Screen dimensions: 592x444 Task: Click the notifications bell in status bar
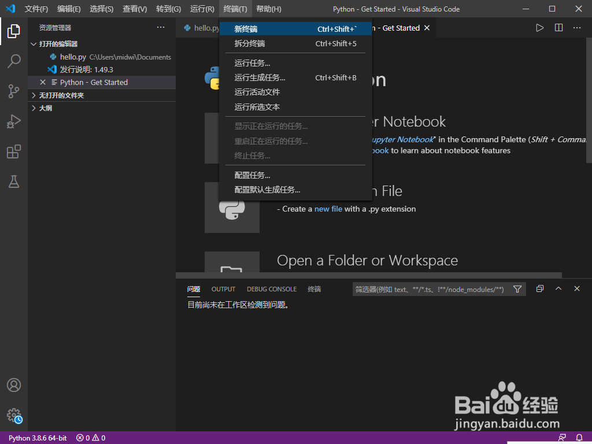point(579,438)
